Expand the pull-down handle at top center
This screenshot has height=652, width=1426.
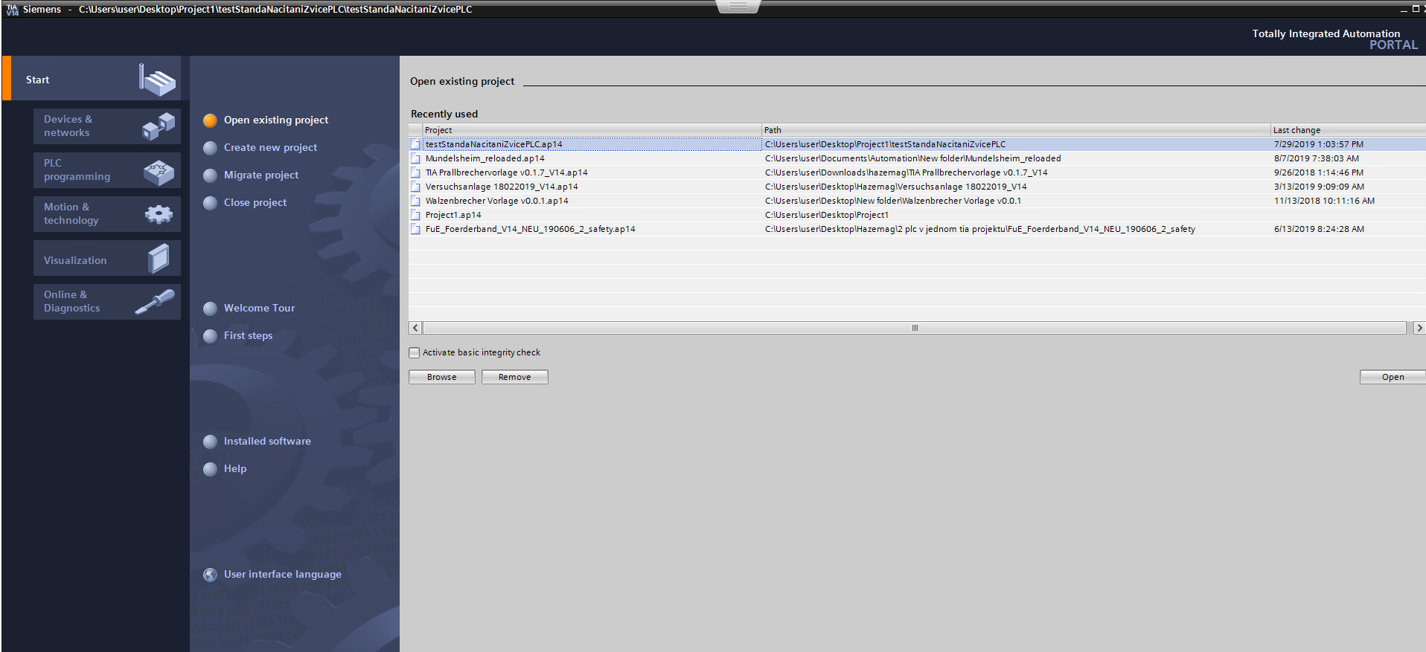coord(738,7)
